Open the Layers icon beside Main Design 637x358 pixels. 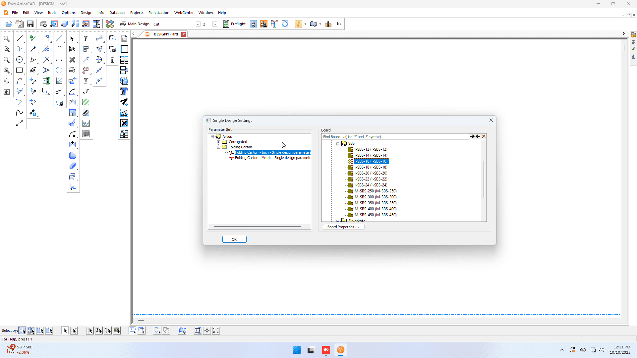(123, 24)
